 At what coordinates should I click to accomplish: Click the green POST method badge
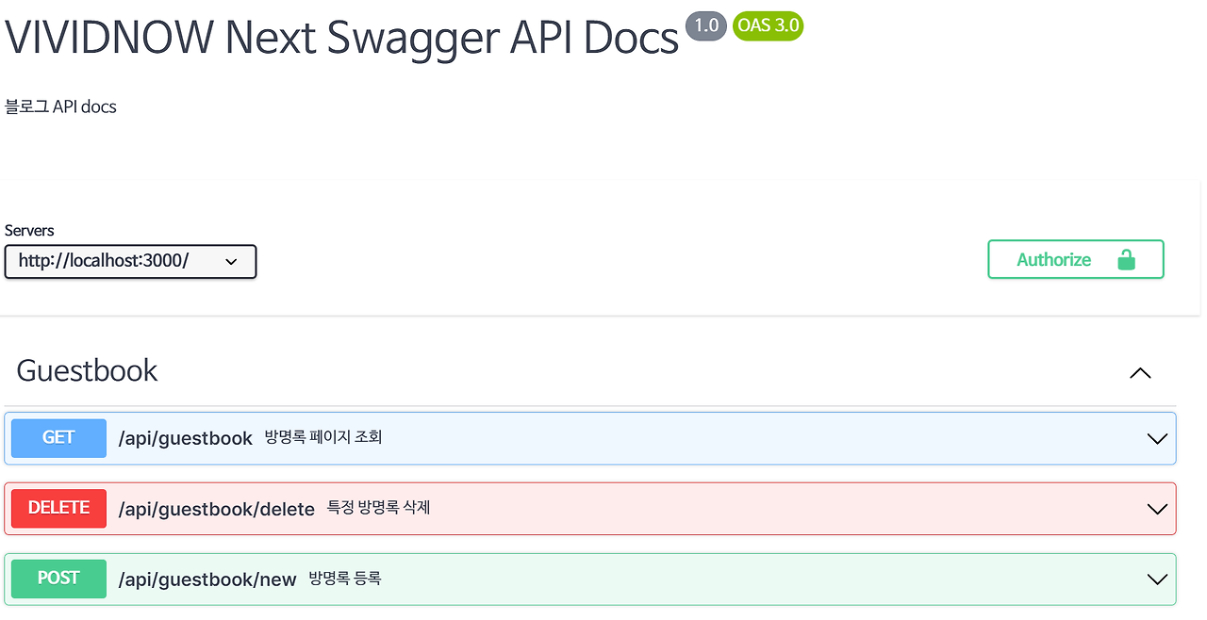click(58, 579)
